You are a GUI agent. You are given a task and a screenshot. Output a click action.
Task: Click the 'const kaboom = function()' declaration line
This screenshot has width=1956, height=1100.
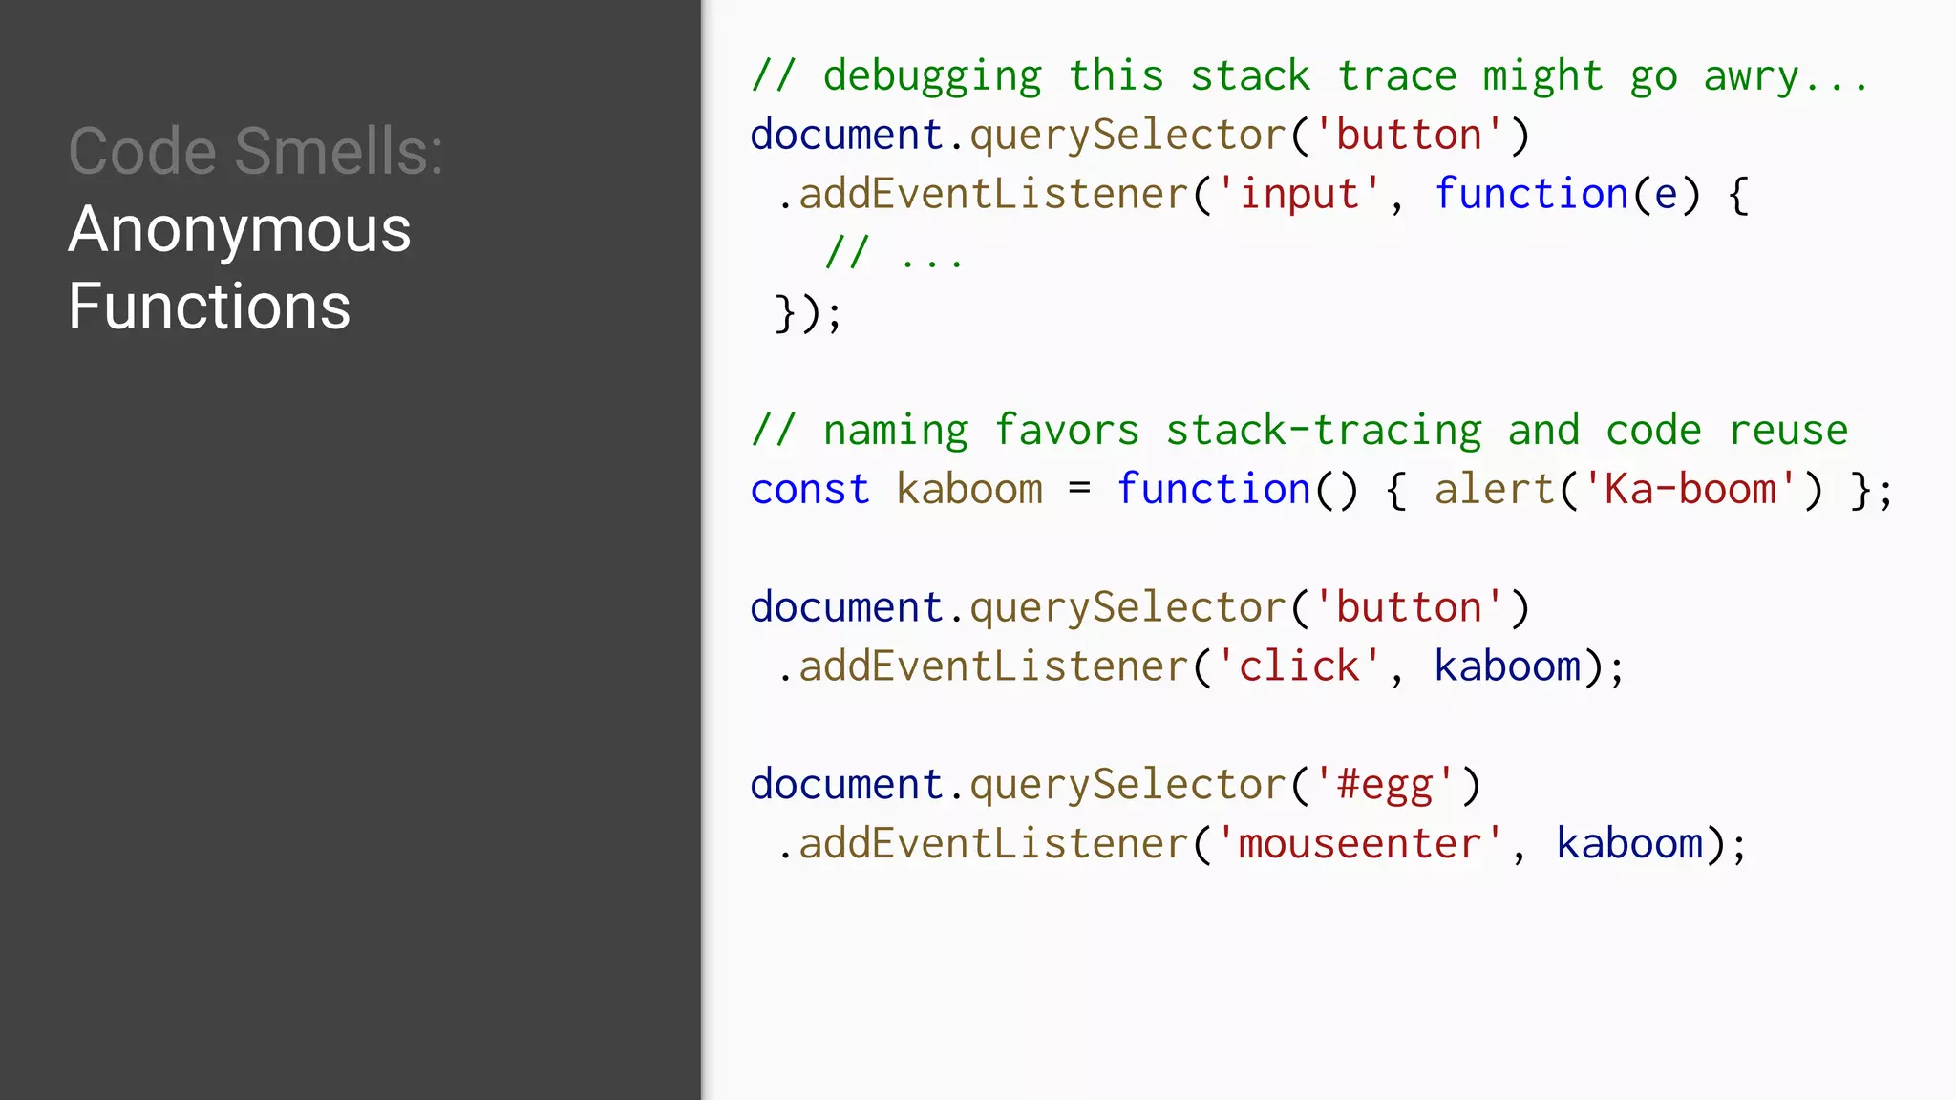[x=1322, y=490]
